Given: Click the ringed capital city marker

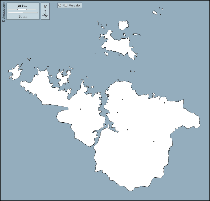Looking at the screenshot, I should click(x=108, y=96).
